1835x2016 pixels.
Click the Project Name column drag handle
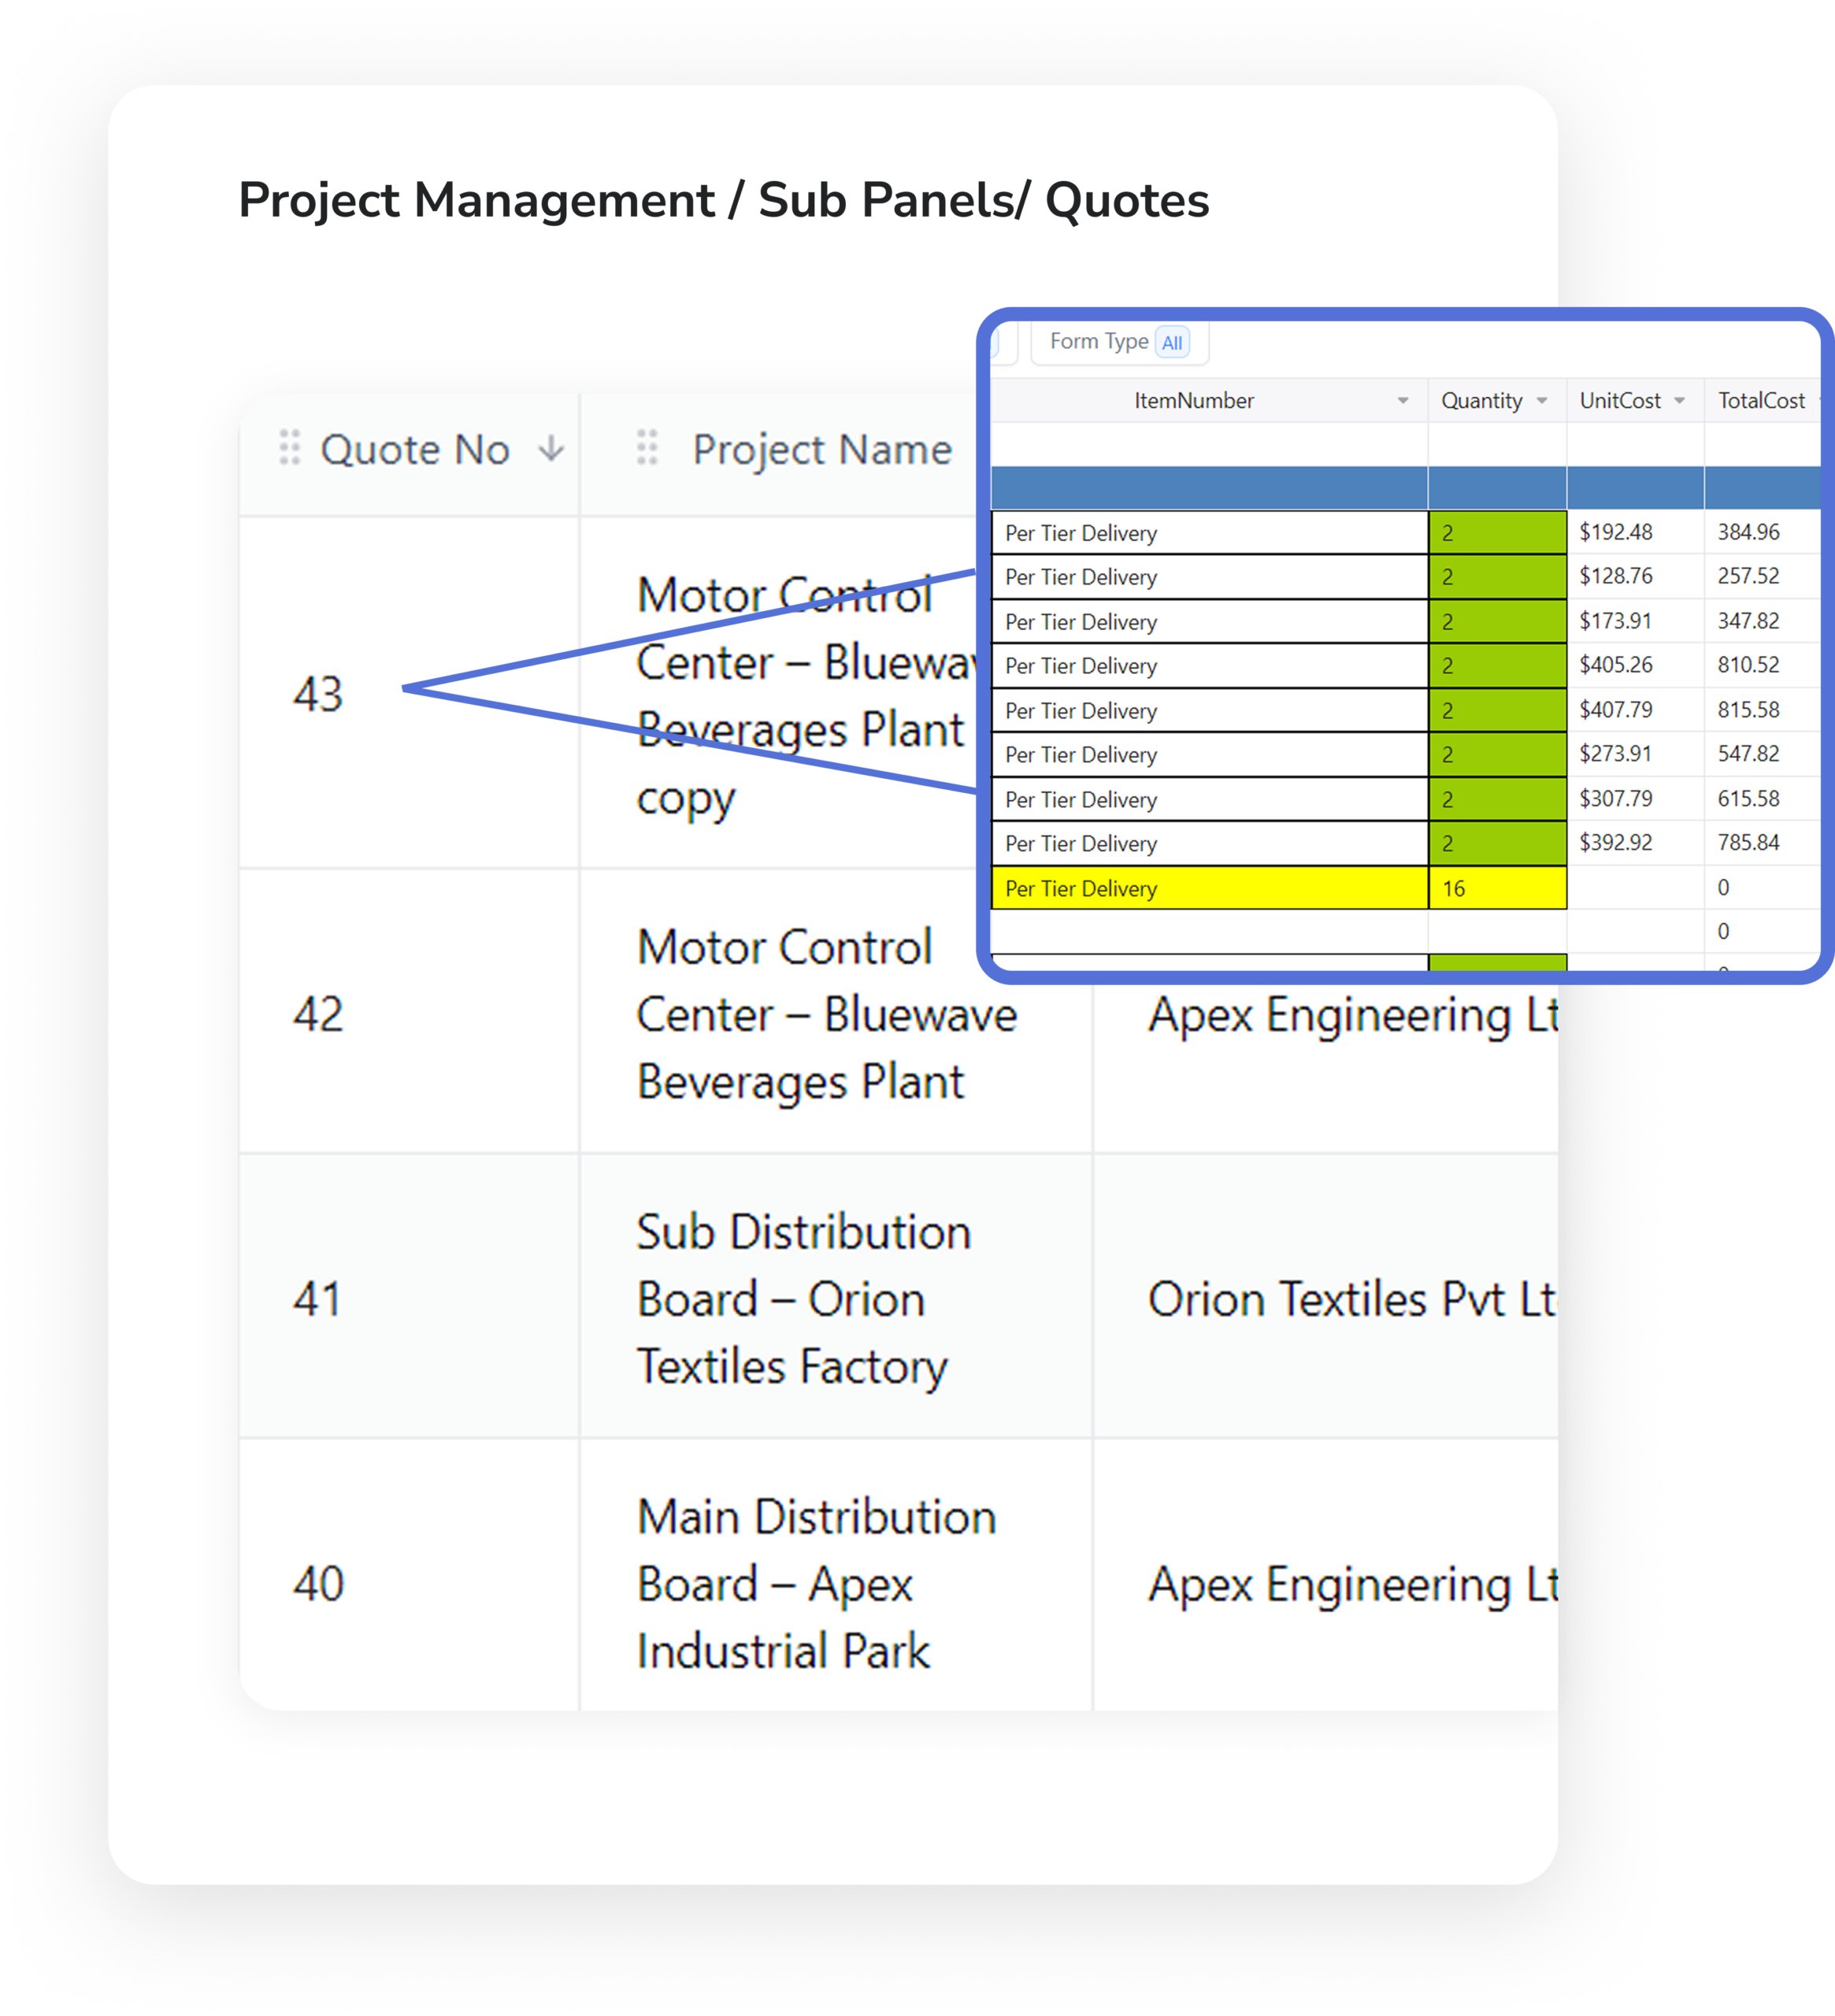647,448
